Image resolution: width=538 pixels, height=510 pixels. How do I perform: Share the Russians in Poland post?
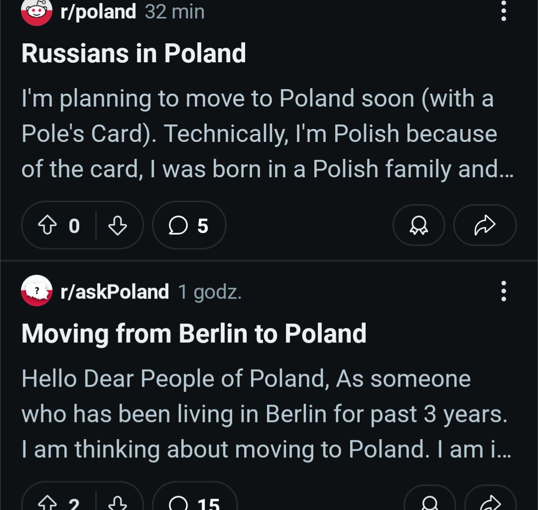pyautogui.click(x=485, y=225)
